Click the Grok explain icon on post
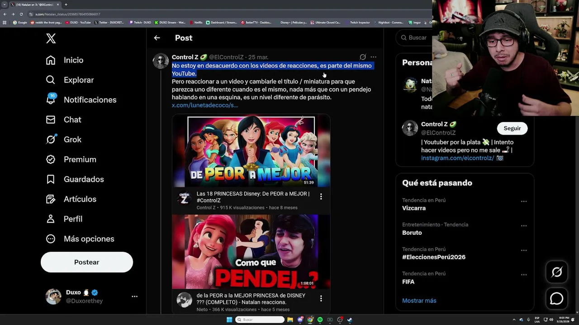579x325 pixels. click(x=363, y=57)
